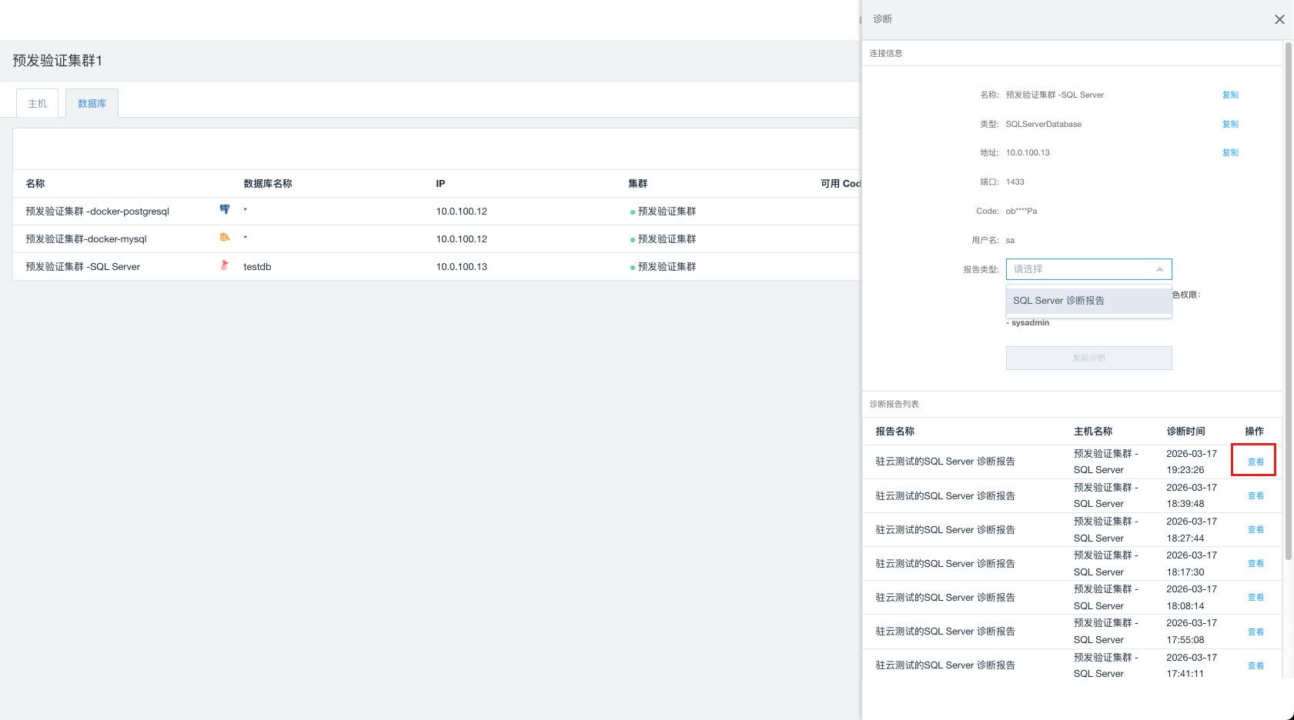
Task: Click the PostgreSQL database type icon
Action: [225, 209]
